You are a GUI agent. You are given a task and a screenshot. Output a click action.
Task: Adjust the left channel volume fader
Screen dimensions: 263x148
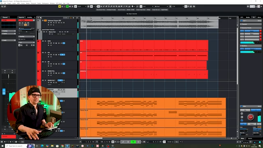point(4,92)
